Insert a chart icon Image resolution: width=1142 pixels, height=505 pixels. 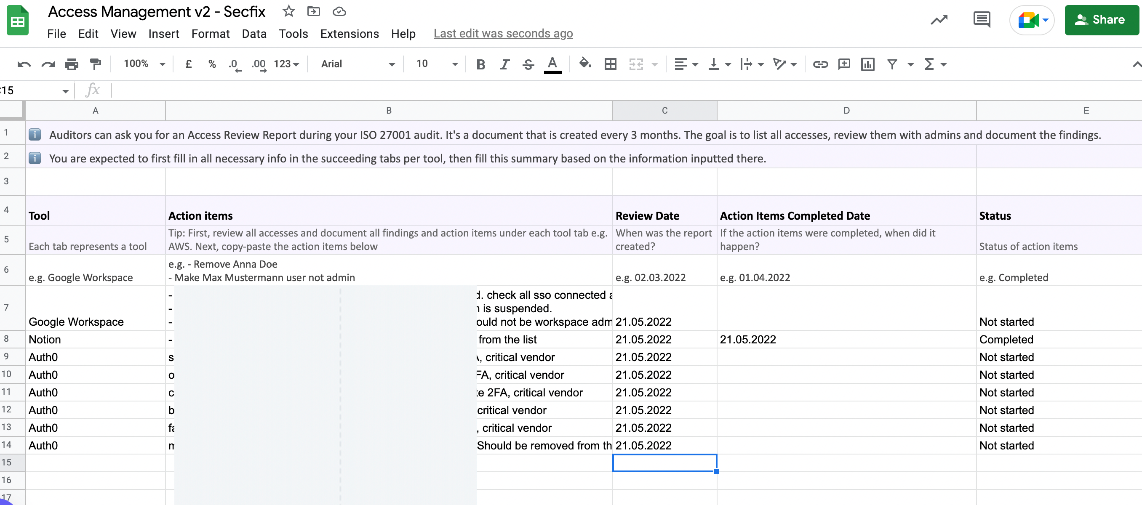pos(867,64)
